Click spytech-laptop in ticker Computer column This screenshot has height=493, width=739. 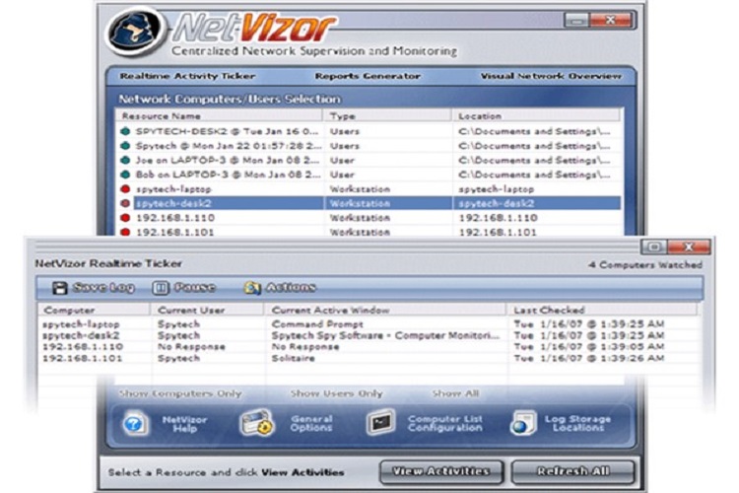pos(81,324)
